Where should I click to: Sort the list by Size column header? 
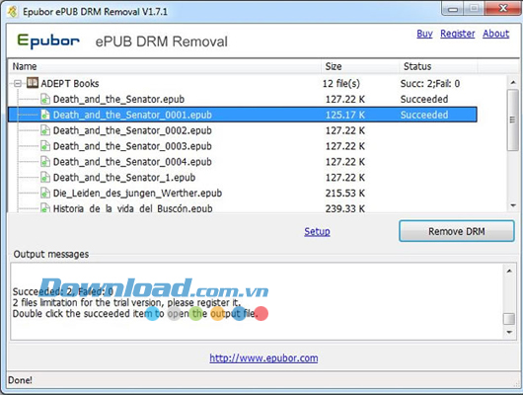360,66
